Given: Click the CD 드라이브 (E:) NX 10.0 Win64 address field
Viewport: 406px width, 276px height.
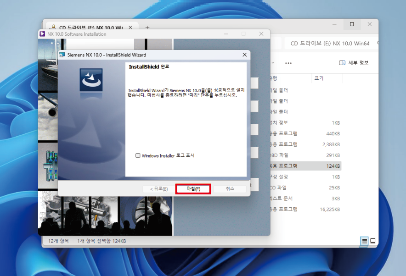Looking at the screenshot, I should 330,44.
